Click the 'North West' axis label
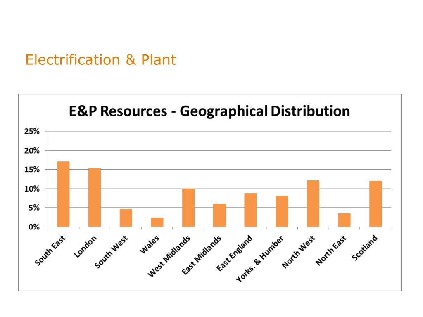The image size is (423, 317). point(298,252)
